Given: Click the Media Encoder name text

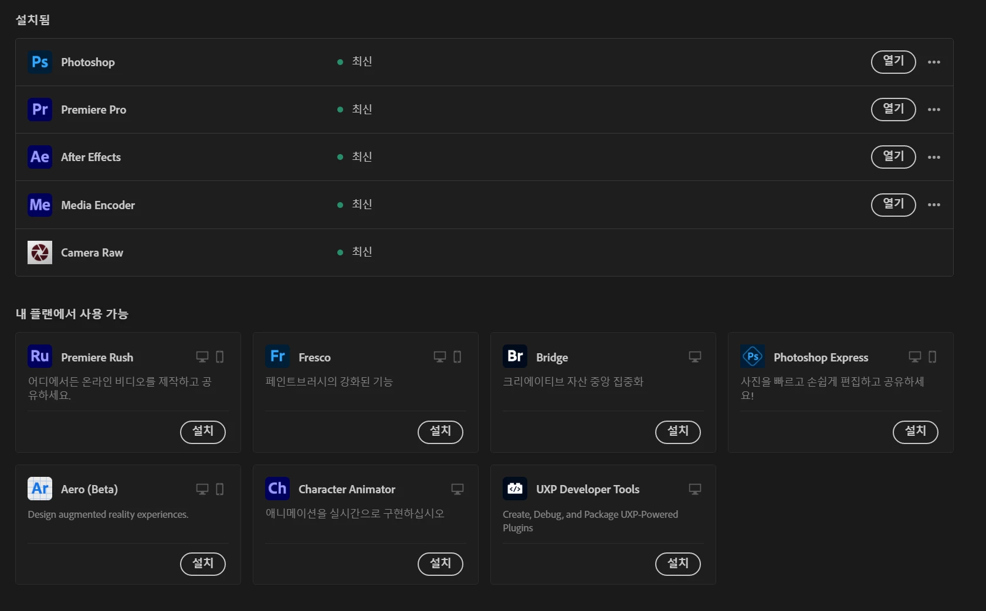Looking at the screenshot, I should pyautogui.click(x=98, y=206).
